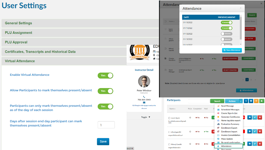This screenshot has height=150, width=265.
Task: Click the dollar sign payment icon button
Action: click(246, 101)
